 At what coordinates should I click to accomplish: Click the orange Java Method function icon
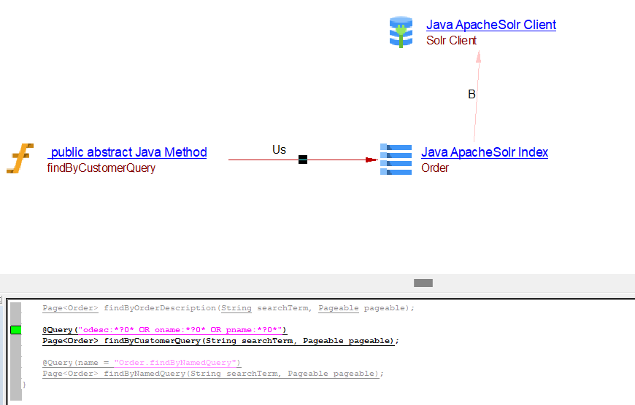[x=20, y=159]
